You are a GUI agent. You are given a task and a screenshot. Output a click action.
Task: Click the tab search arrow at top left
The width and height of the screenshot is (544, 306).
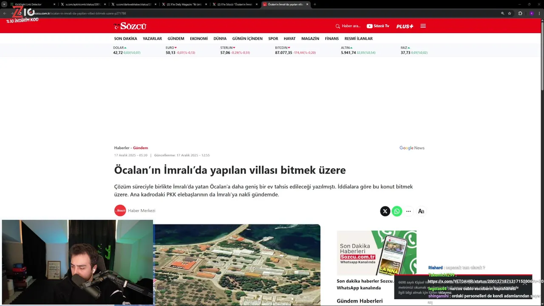(4, 4)
